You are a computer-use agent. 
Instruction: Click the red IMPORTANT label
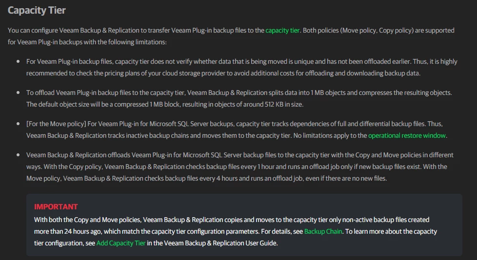(56, 207)
